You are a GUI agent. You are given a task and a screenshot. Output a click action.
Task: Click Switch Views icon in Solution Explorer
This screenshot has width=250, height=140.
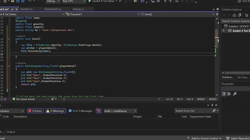pyautogui.click(x=239, y=15)
